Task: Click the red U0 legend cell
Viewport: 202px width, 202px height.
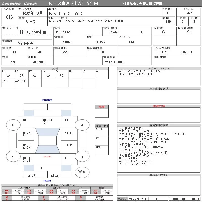Action: 7,191
